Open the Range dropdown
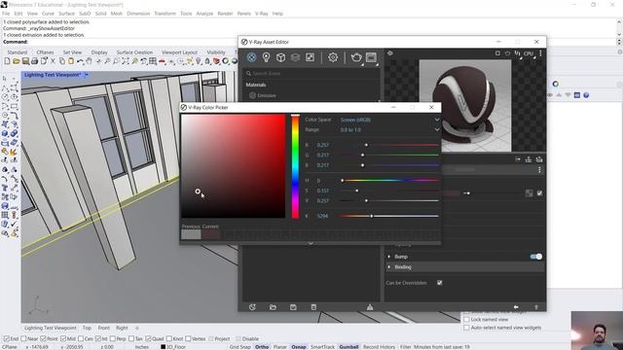The width and height of the screenshot is (623, 350). coord(389,129)
